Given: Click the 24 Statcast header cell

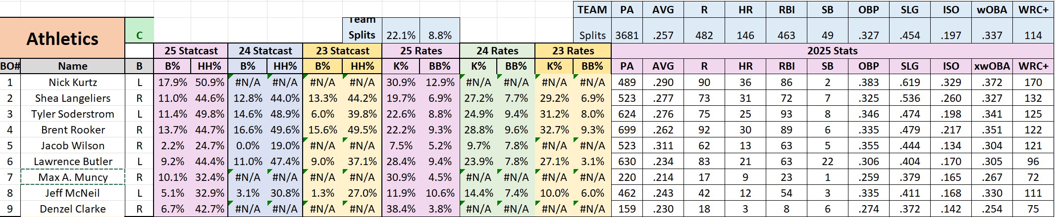Looking at the screenshot, I should pos(265,51).
